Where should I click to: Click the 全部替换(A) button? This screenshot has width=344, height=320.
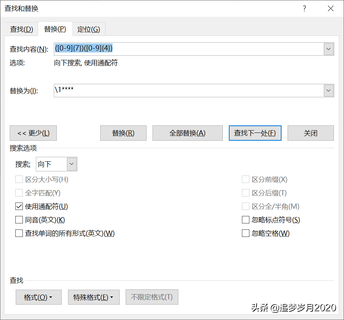(188, 133)
